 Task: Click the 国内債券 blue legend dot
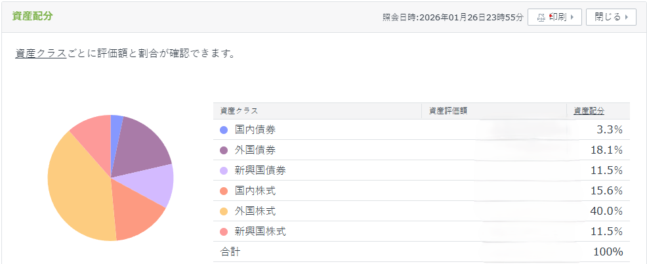tap(224, 130)
